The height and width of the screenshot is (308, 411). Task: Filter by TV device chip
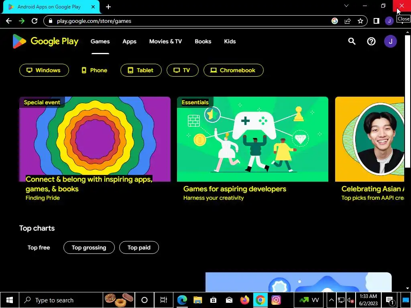(183, 70)
